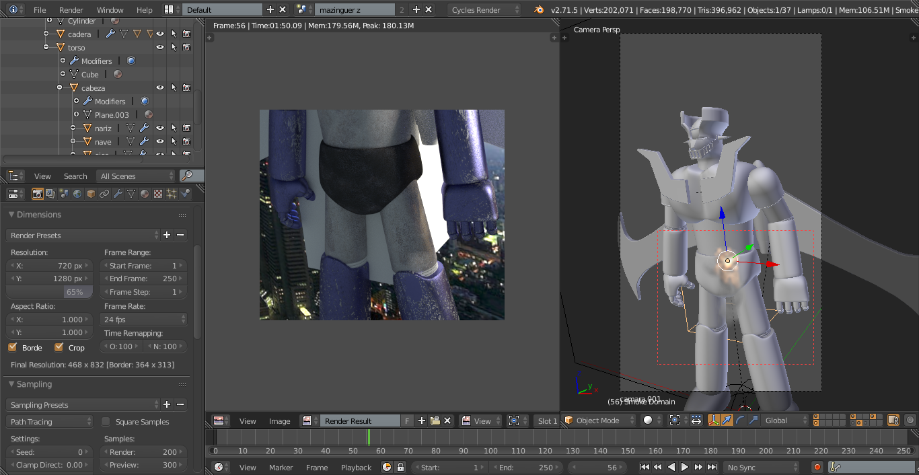Open the Scene properties tab
Viewport: 919px width, 475px height.
click(64, 194)
